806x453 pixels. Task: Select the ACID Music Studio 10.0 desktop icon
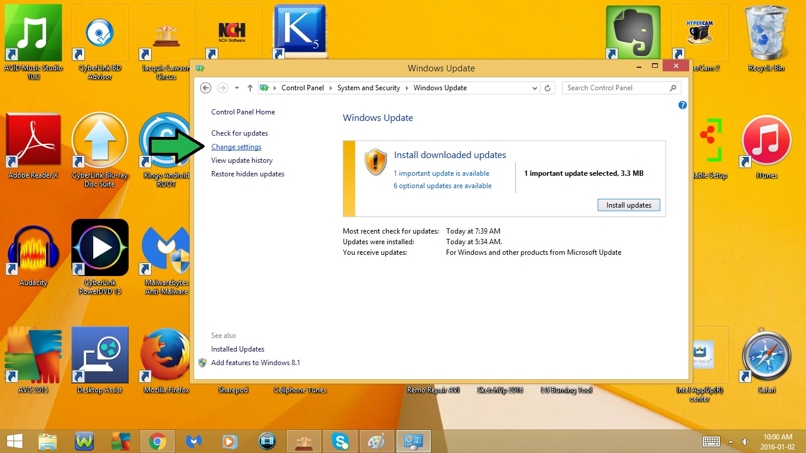(x=33, y=41)
